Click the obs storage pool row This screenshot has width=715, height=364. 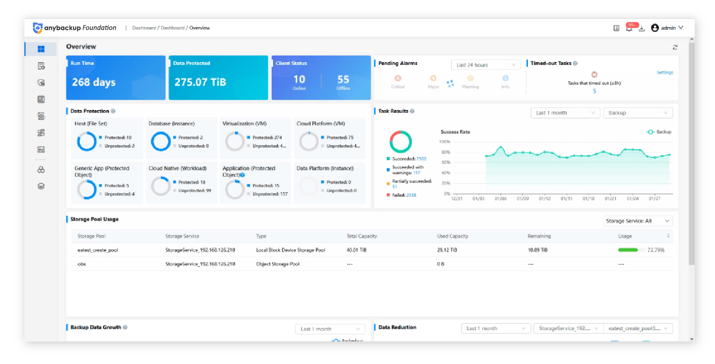pyautogui.click(x=372, y=264)
